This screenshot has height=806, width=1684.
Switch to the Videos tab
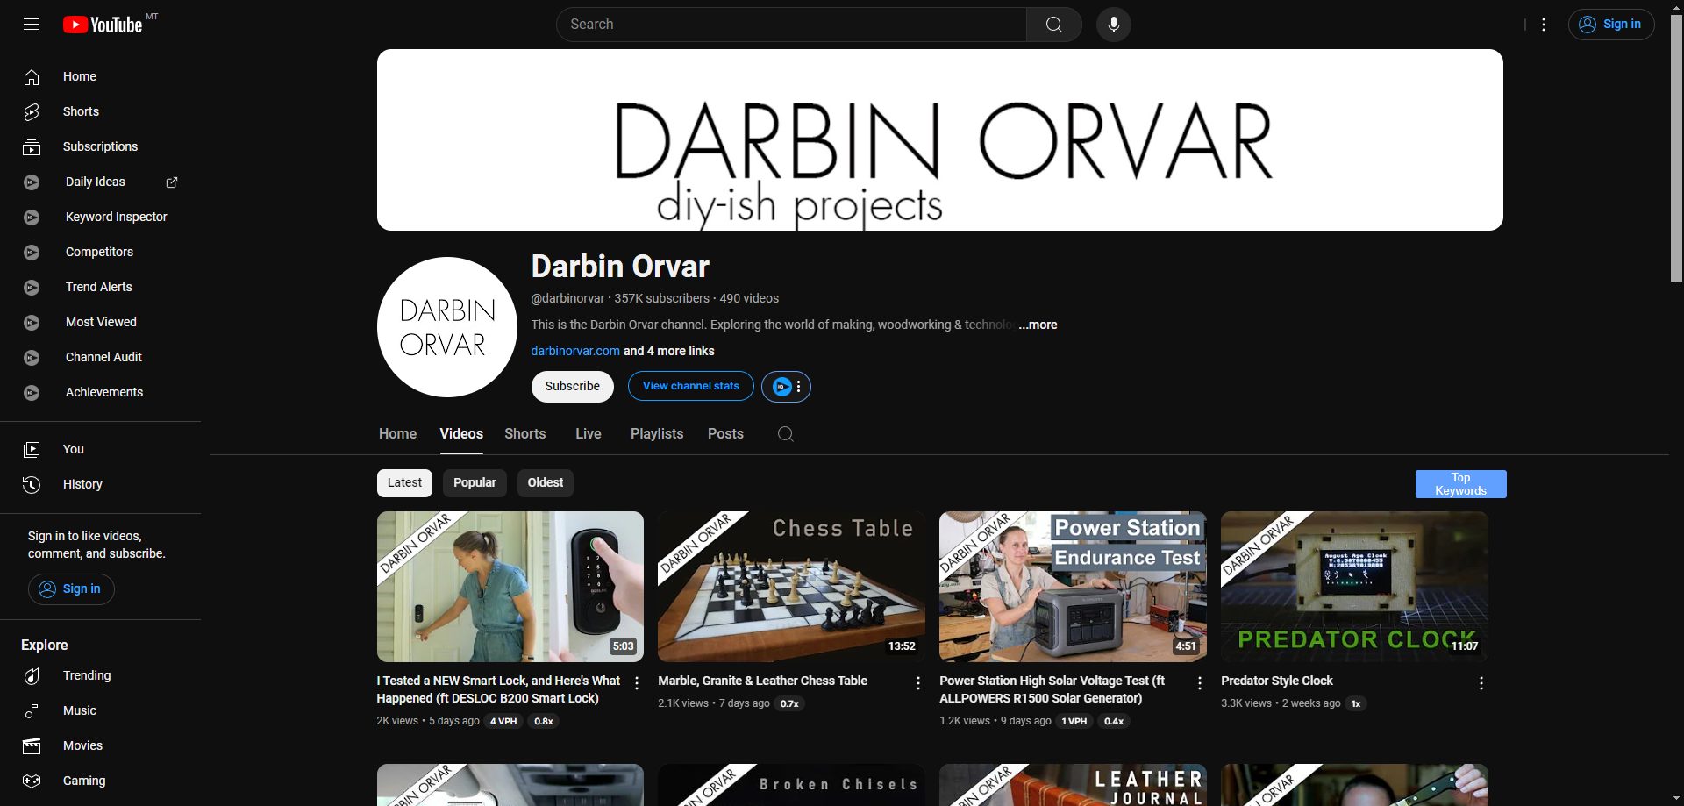(461, 434)
